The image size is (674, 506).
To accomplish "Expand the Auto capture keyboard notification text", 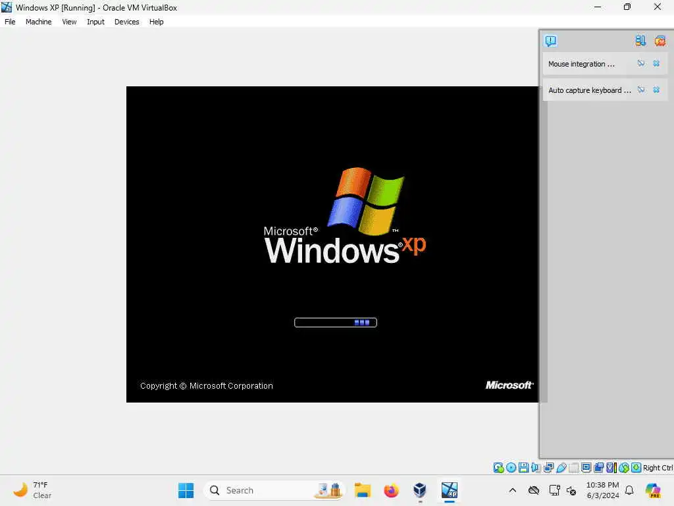I will (589, 90).
